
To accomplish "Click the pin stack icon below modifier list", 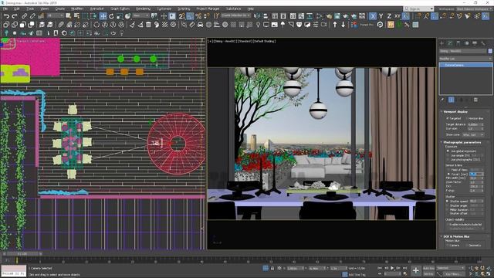I will coord(442,100).
